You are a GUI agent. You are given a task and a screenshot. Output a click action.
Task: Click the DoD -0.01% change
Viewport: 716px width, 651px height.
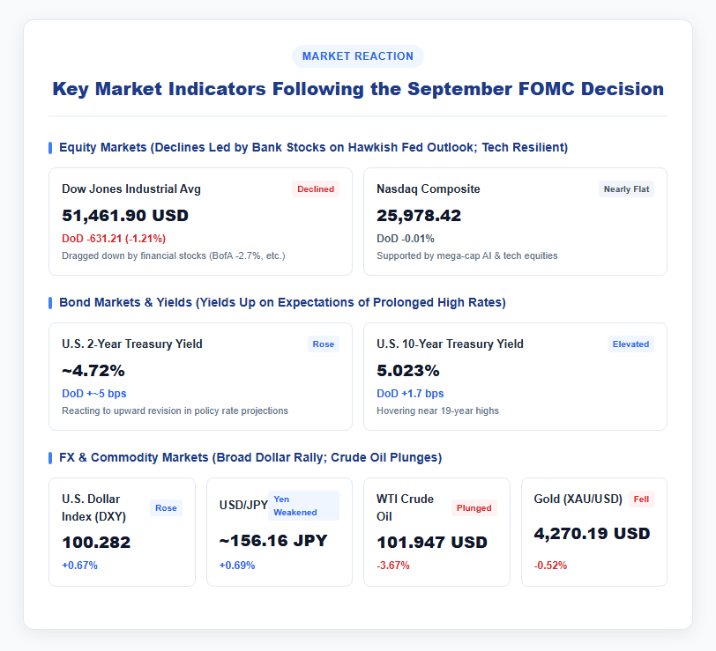(x=406, y=239)
